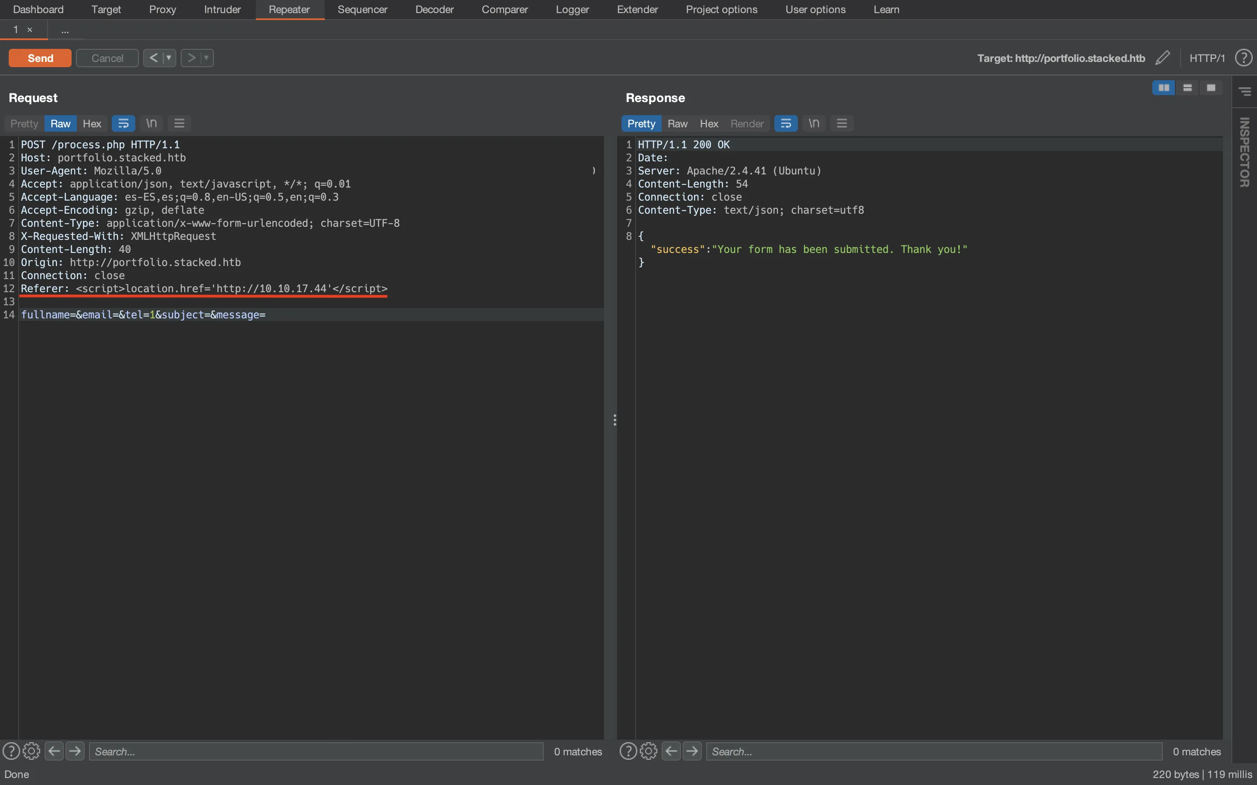Click the HTTP/1 protocol label
Screen dimensions: 1257x785
click(x=1207, y=58)
